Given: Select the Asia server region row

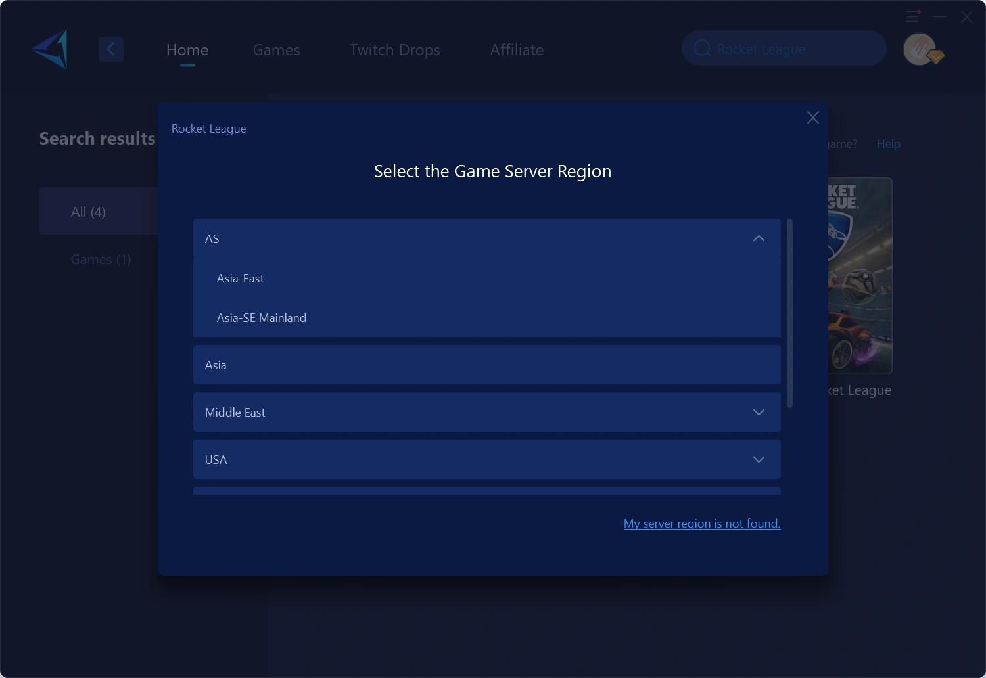Looking at the screenshot, I should [x=486, y=365].
